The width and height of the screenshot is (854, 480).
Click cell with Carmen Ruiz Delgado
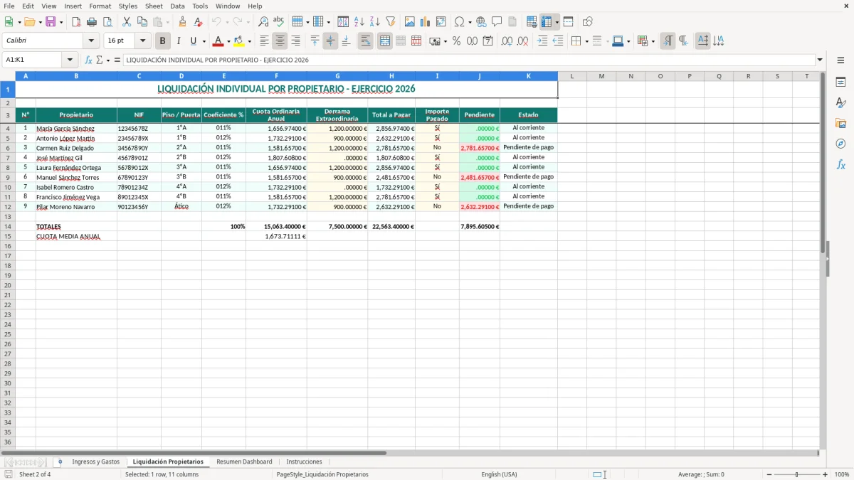(x=76, y=148)
